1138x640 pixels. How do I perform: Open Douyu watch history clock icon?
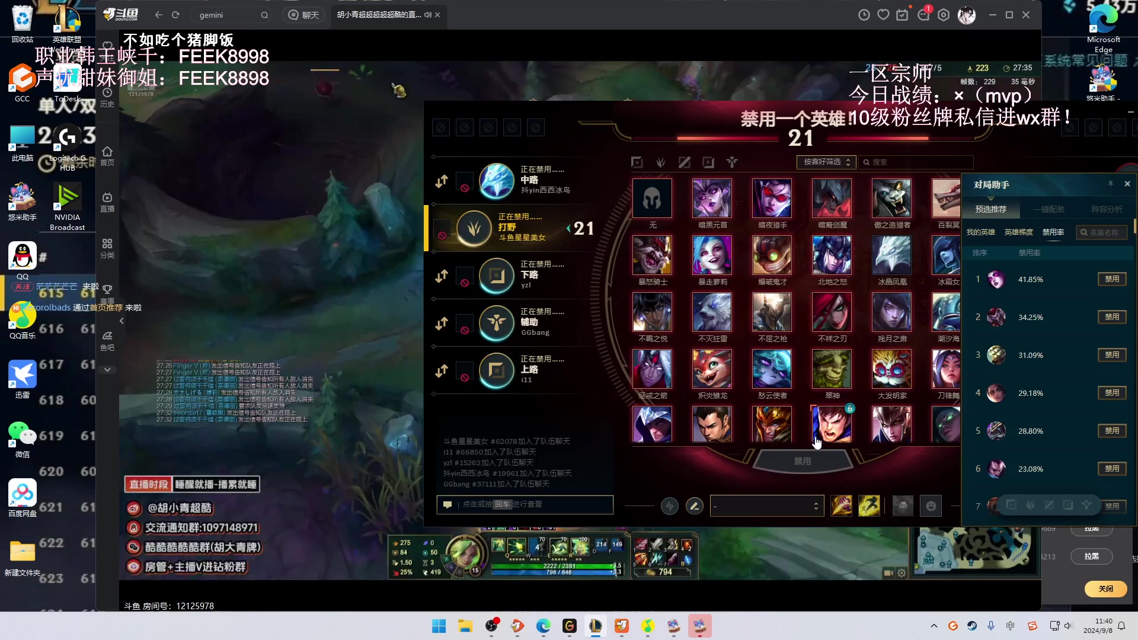(x=864, y=15)
